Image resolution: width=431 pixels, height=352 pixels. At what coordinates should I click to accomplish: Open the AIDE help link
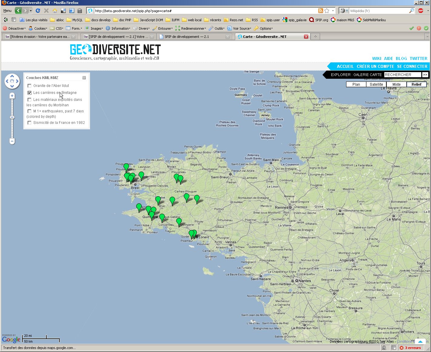click(x=389, y=58)
